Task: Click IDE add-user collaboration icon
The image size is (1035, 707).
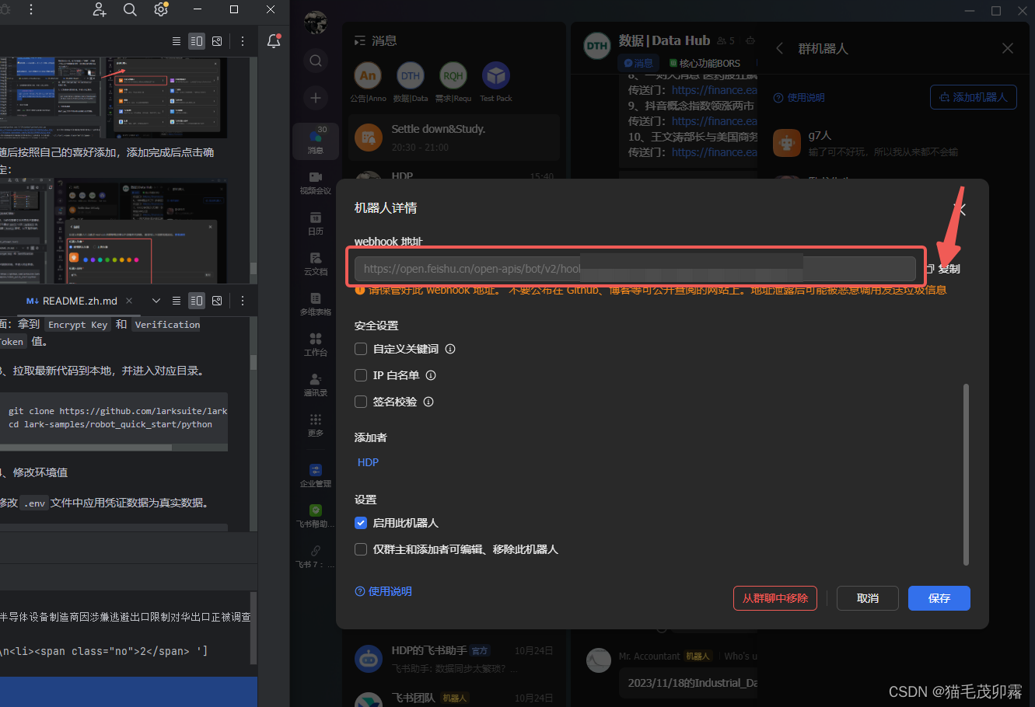Action: 100,9
